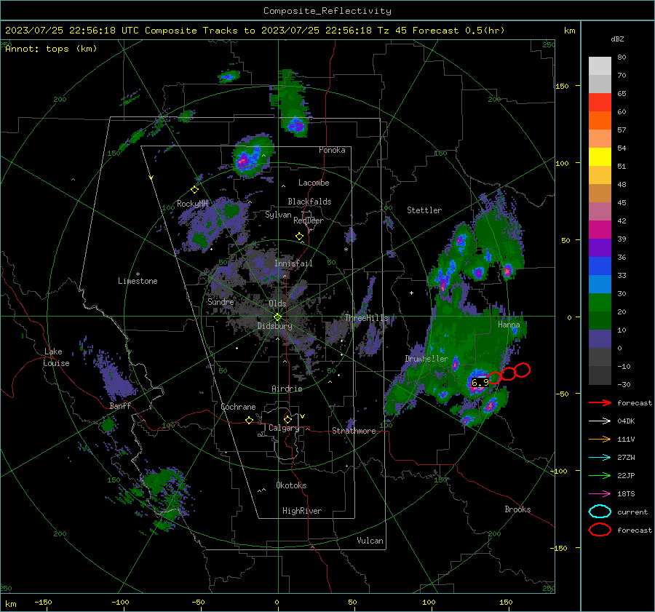Image resolution: width=655 pixels, height=612 pixels.
Task: Click the Cochrane city label
Action: (x=238, y=407)
